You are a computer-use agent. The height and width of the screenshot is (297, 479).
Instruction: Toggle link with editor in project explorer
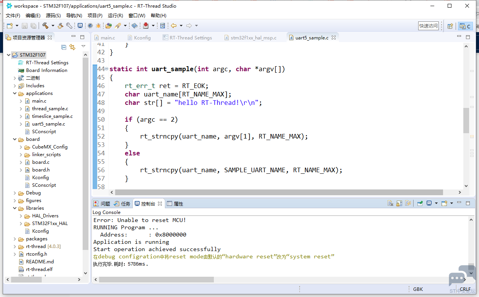coord(72,47)
